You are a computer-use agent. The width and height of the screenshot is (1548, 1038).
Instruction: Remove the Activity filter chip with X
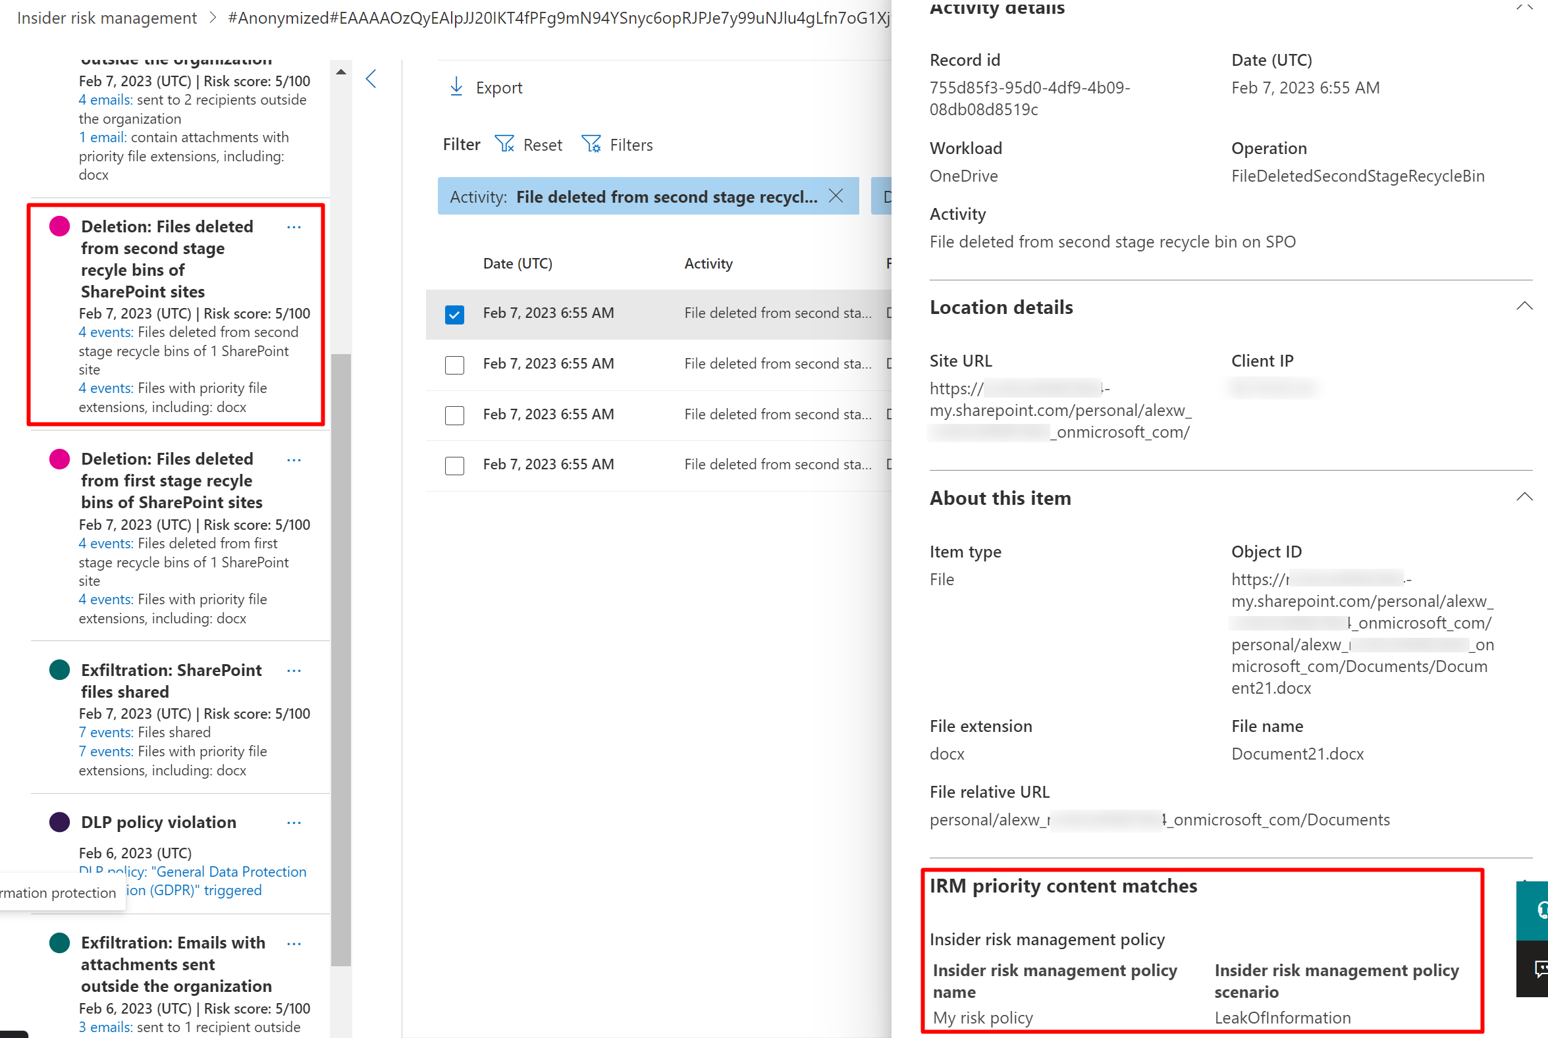point(836,196)
